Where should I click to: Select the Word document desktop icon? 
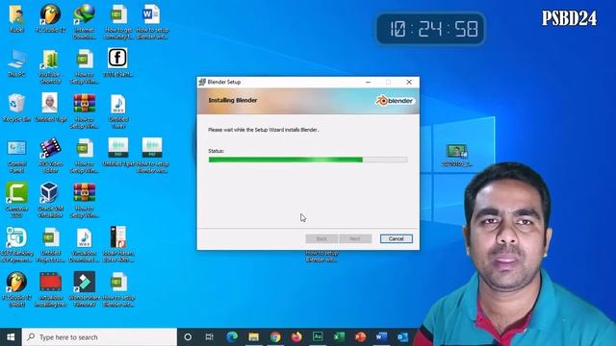(x=152, y=21)
